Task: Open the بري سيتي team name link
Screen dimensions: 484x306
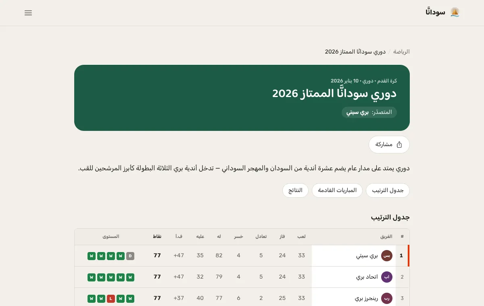Action: click(367, 256)
